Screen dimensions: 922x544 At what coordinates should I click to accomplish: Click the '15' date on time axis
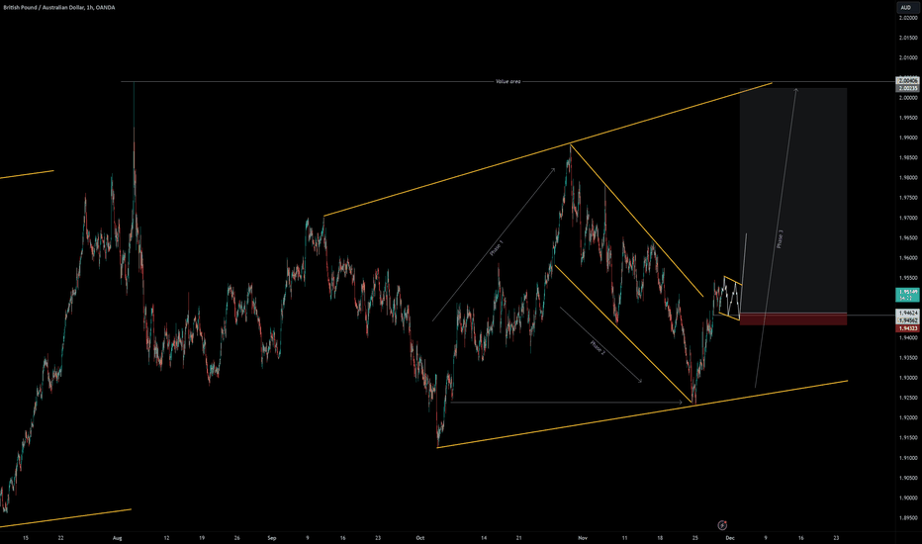point(26,537)
